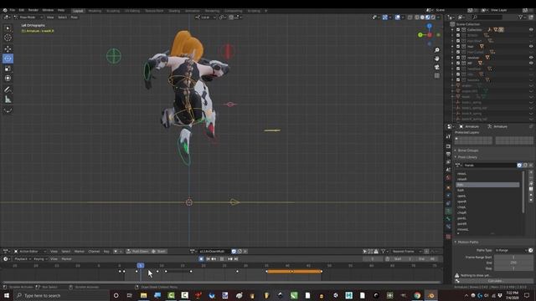
Task: Open the Marker menu in Action Editor
Action: point(79,251)
